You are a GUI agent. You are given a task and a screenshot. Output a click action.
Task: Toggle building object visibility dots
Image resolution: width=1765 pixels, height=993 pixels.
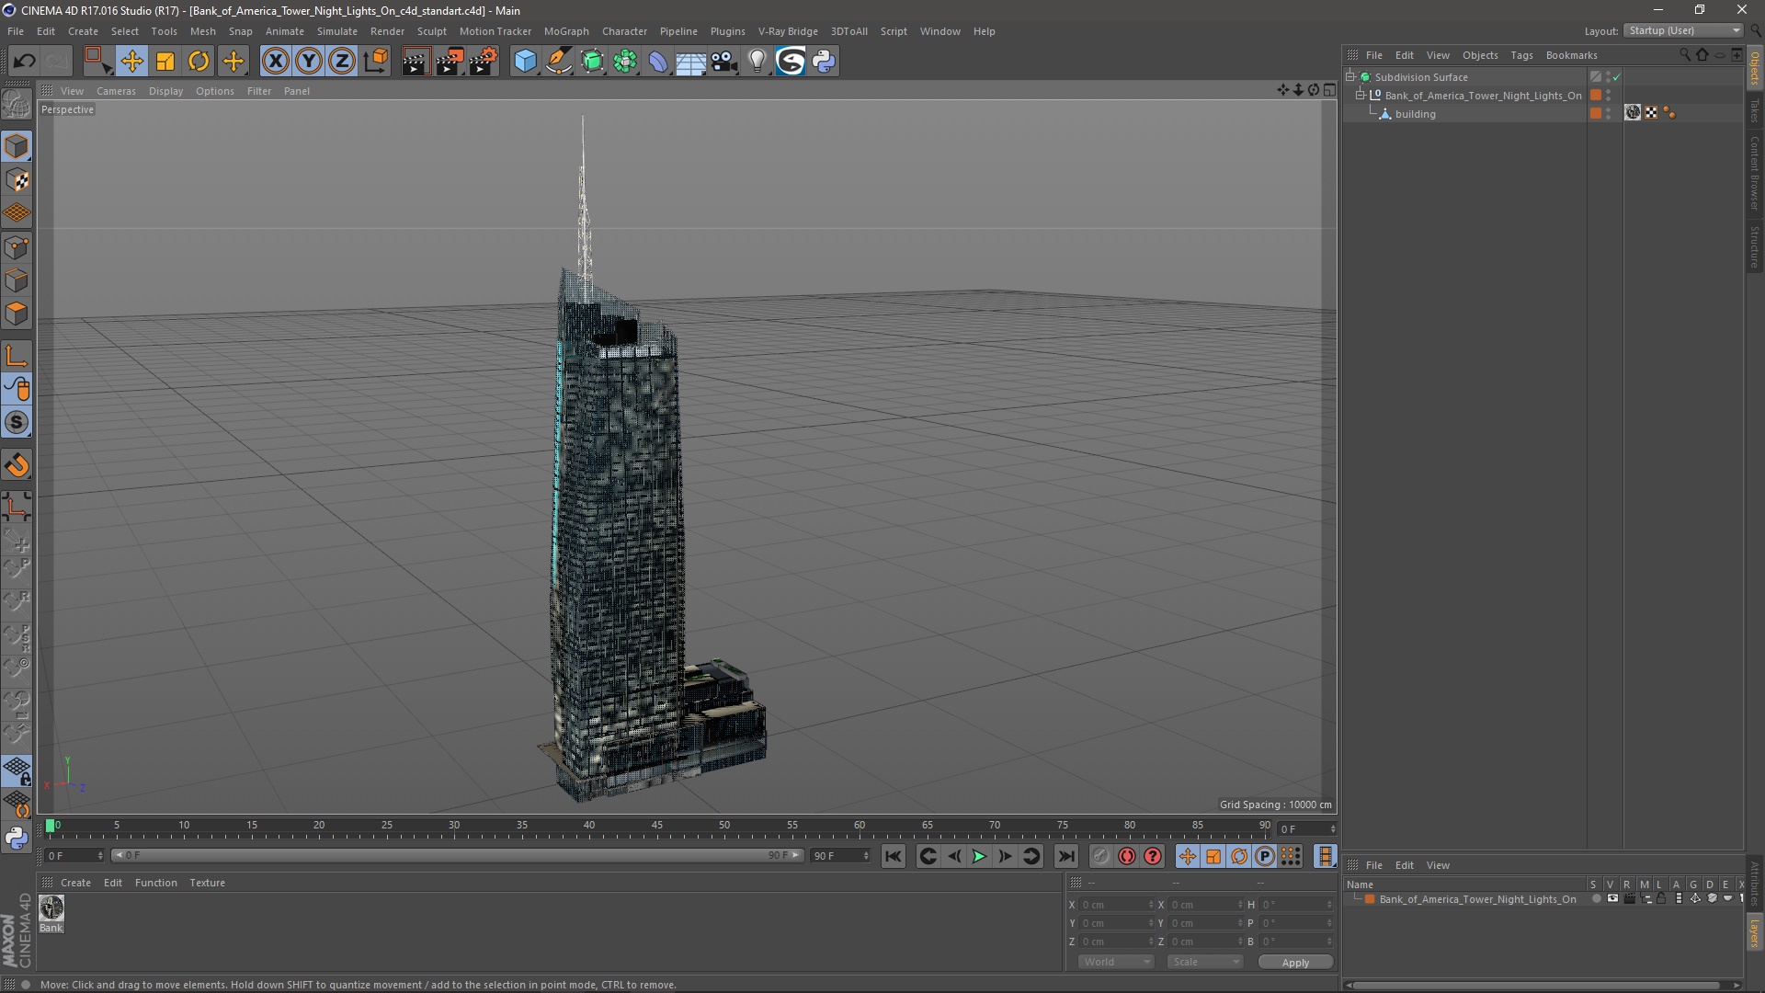(1608, 113)
